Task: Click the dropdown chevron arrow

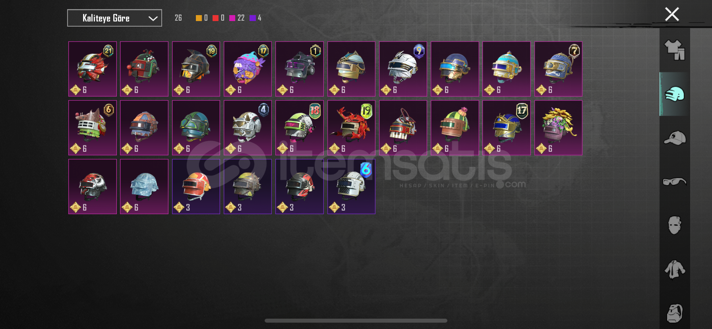Action: [x=153, y=18]
